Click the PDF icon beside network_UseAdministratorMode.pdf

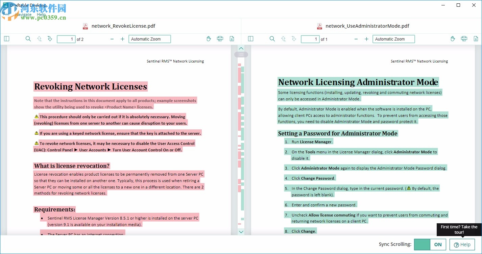coord(319,26)
